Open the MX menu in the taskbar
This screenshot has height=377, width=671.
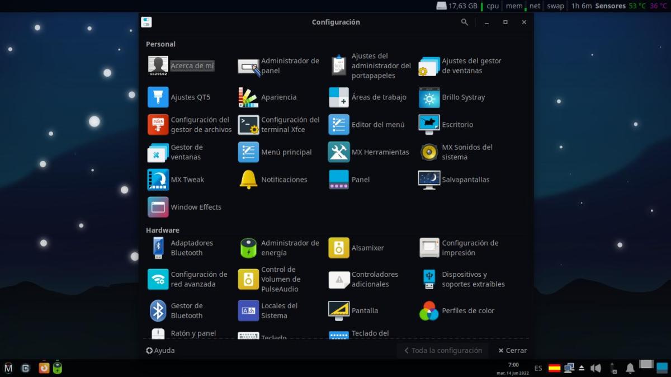tap(8, 368)
